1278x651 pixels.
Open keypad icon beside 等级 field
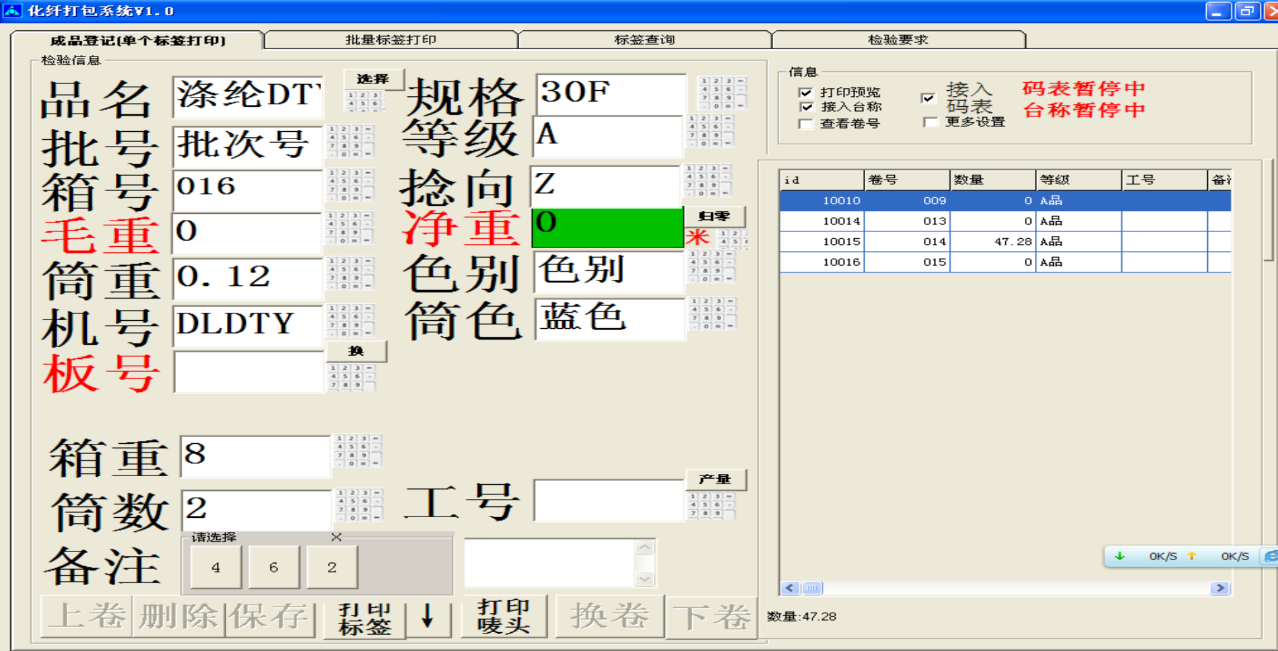coord(710,130)
